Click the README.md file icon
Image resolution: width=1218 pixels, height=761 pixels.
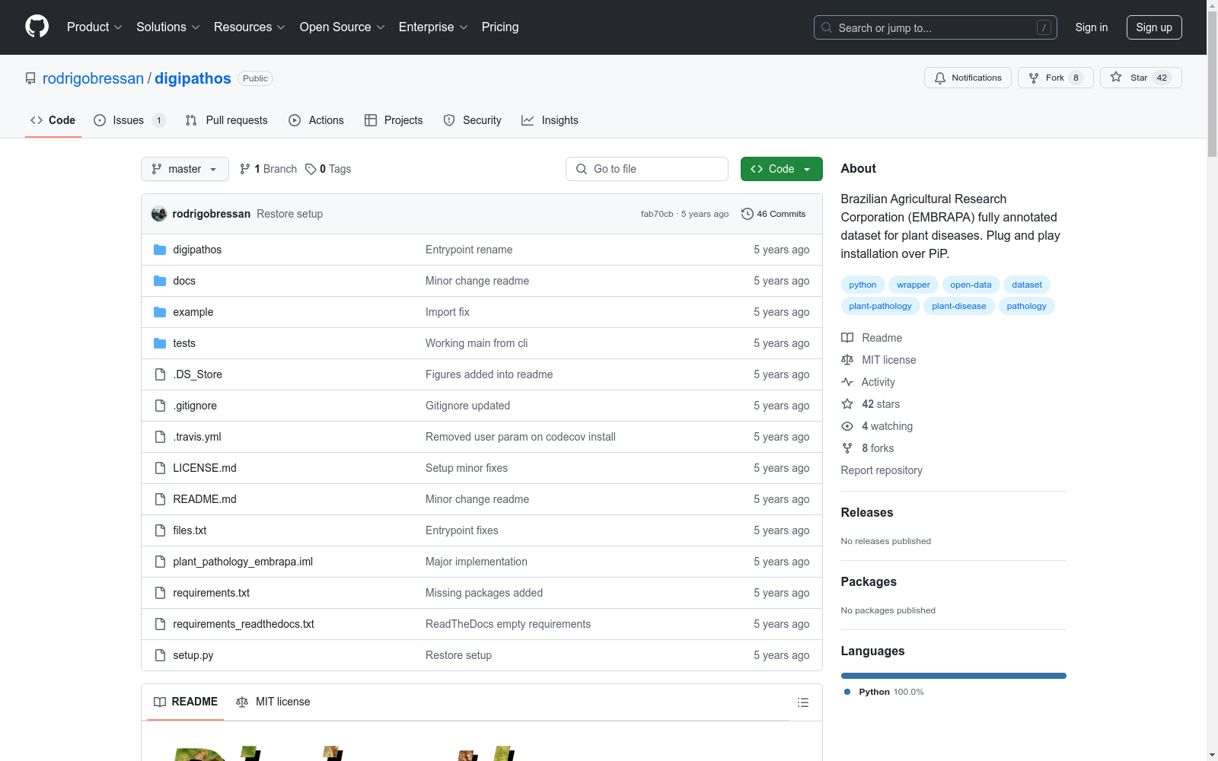(x=160, y=499)
